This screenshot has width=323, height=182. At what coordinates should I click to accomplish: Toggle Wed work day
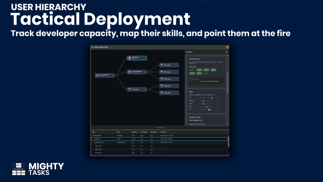(213, 70)
